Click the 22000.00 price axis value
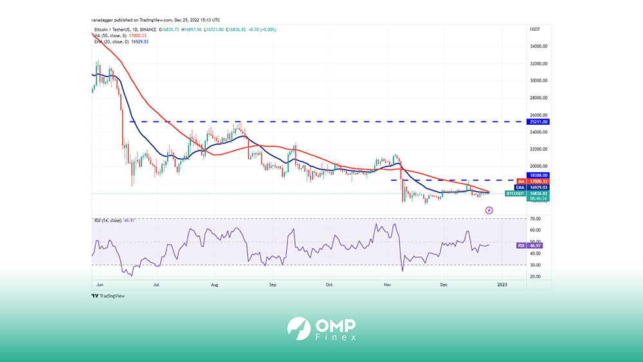 pyautogui.click(x=538, y=149)
